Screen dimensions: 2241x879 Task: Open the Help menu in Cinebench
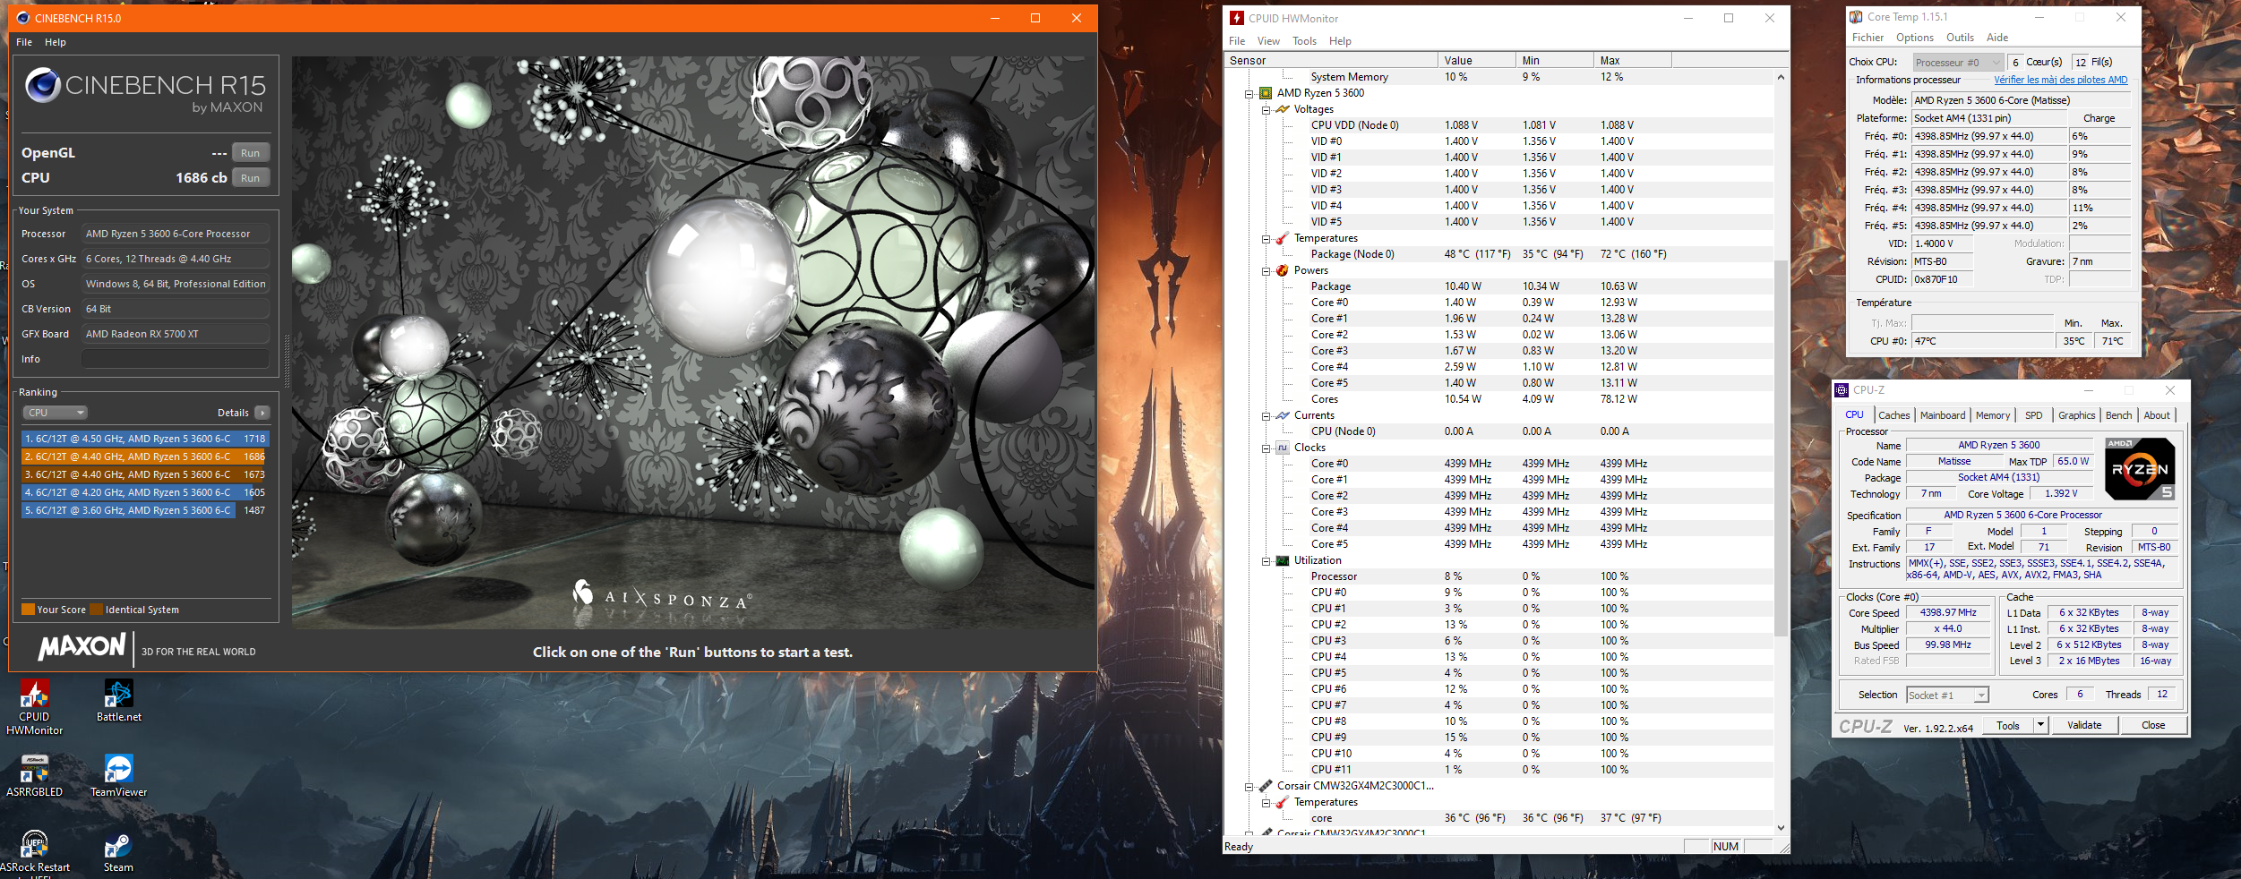tap(56, 42)
